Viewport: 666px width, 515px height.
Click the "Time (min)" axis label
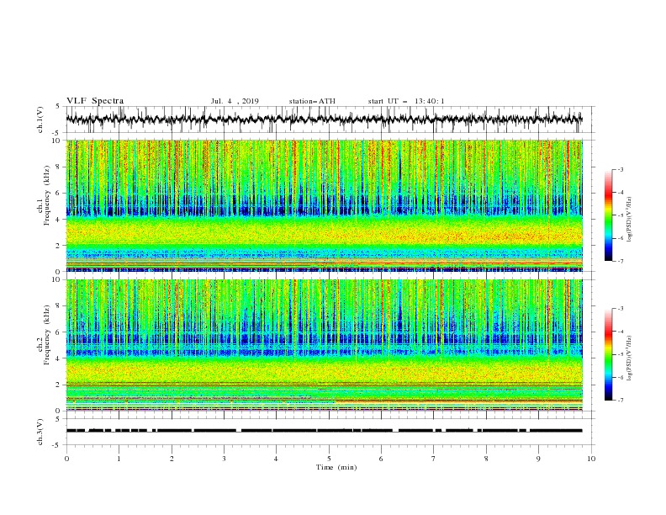click(336, 467)
